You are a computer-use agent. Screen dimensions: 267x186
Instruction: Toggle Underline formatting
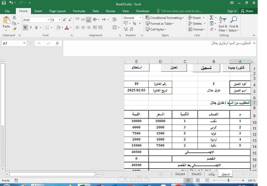coord(36,27)
